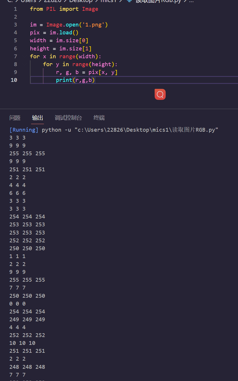Open the 问题 panel tab
The height and width of the screenshot is (381, 238).
pyautogui.click(x=15, y=118)
